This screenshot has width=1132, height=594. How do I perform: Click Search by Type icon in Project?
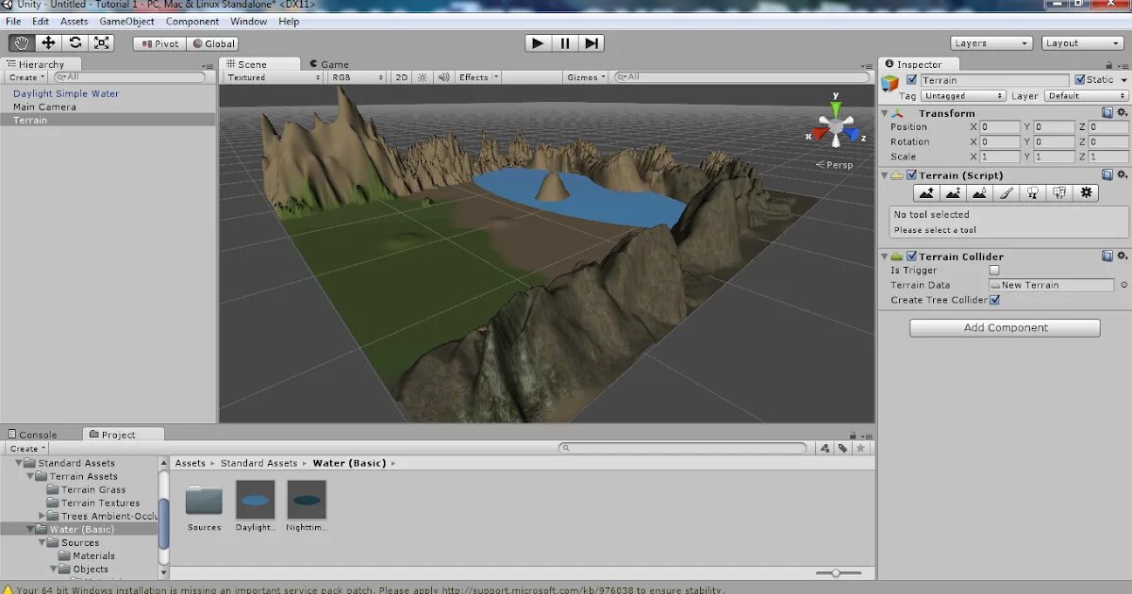pyautogui.click(x=825, y=449)
